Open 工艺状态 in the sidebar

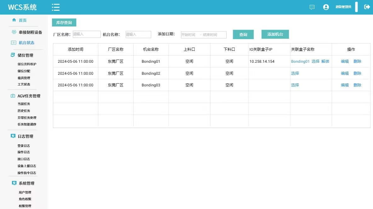click(24, 84)
